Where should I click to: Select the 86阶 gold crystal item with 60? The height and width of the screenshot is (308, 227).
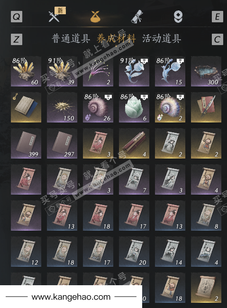tap(26, 71)
